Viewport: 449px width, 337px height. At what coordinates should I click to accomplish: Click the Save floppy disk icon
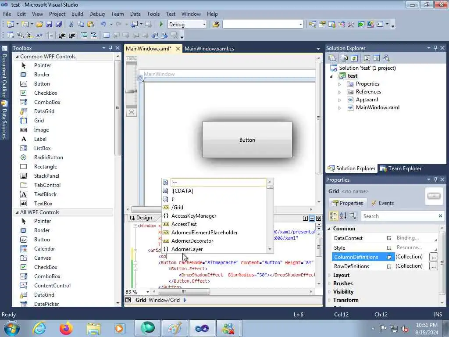49,25
